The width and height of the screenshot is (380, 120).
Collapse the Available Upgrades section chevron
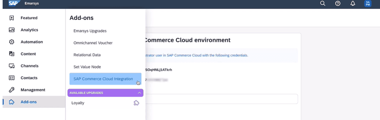click(x=139, y=93)
